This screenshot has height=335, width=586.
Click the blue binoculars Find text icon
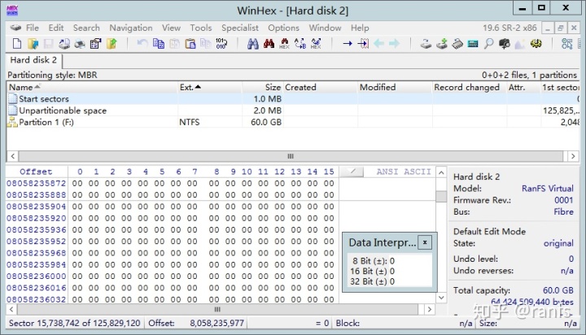pyautogui.click(x=252, y=44)
